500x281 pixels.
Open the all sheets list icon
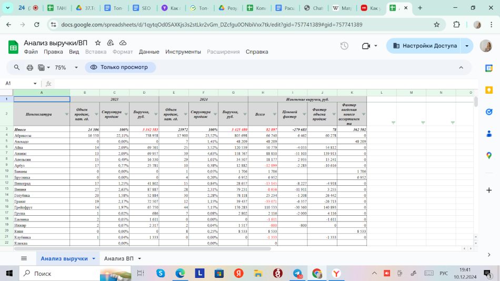pyautogui.click(x=24, y=258)
